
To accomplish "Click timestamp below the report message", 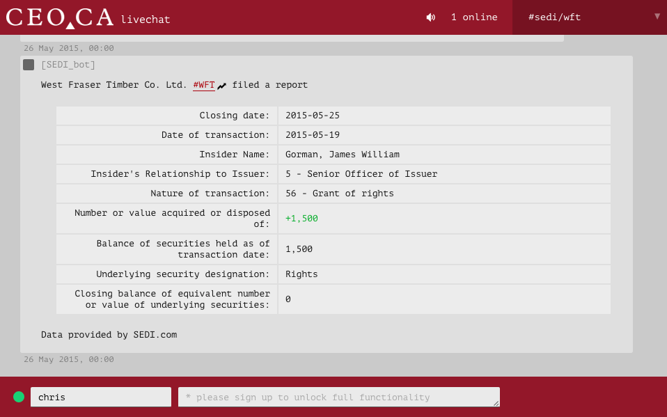I will coord(69,359).
